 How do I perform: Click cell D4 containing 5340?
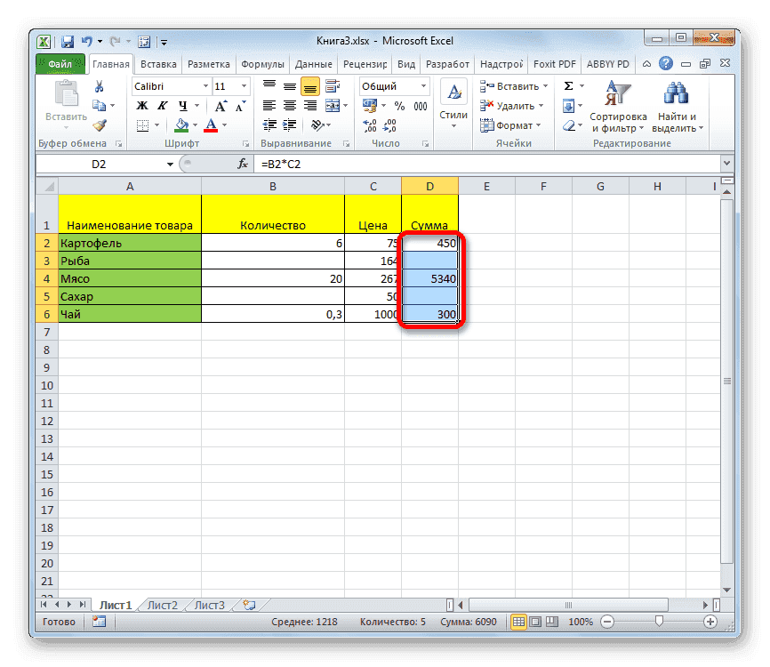point(429,278)
